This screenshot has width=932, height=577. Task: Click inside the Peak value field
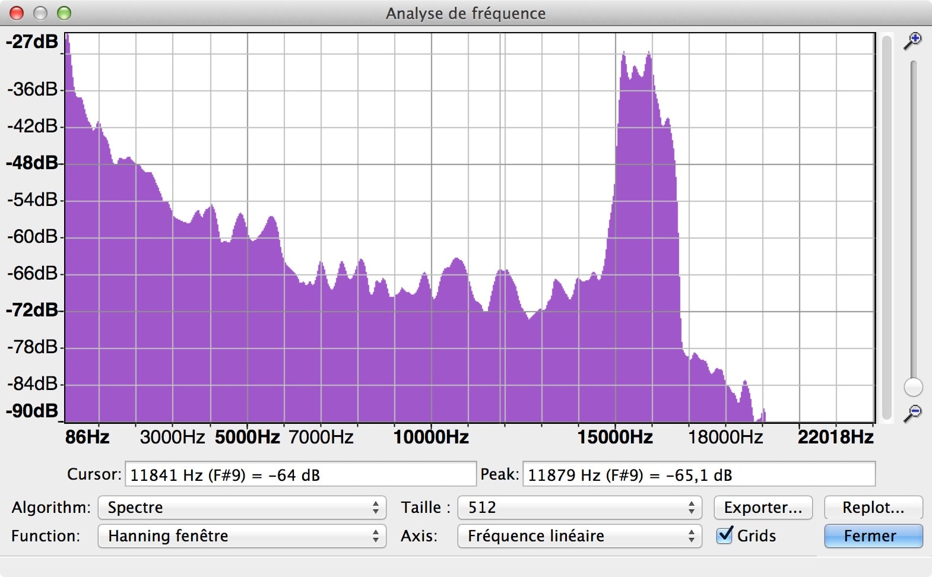(698, 475)
